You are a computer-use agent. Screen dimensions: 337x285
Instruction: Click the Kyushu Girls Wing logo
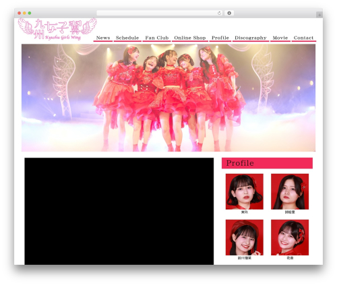tap(57, 29)
